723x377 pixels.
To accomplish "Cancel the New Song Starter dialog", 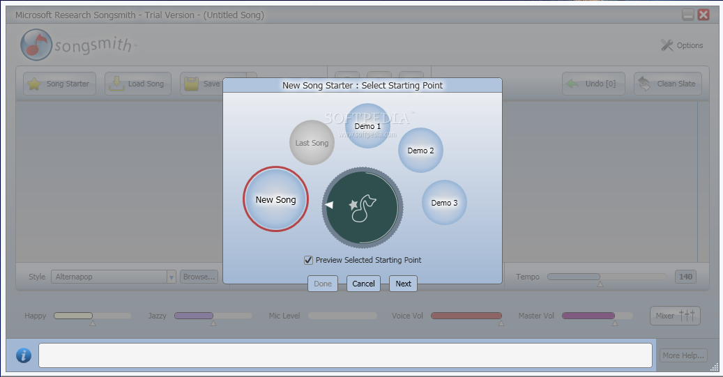I will coord(363,284).
